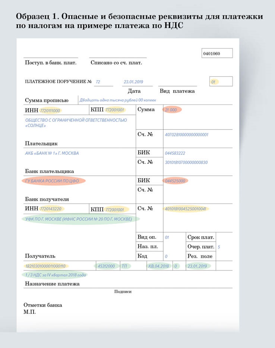
Task: Click payer account number 40702810000000000001
Action: tap(186, 135)
